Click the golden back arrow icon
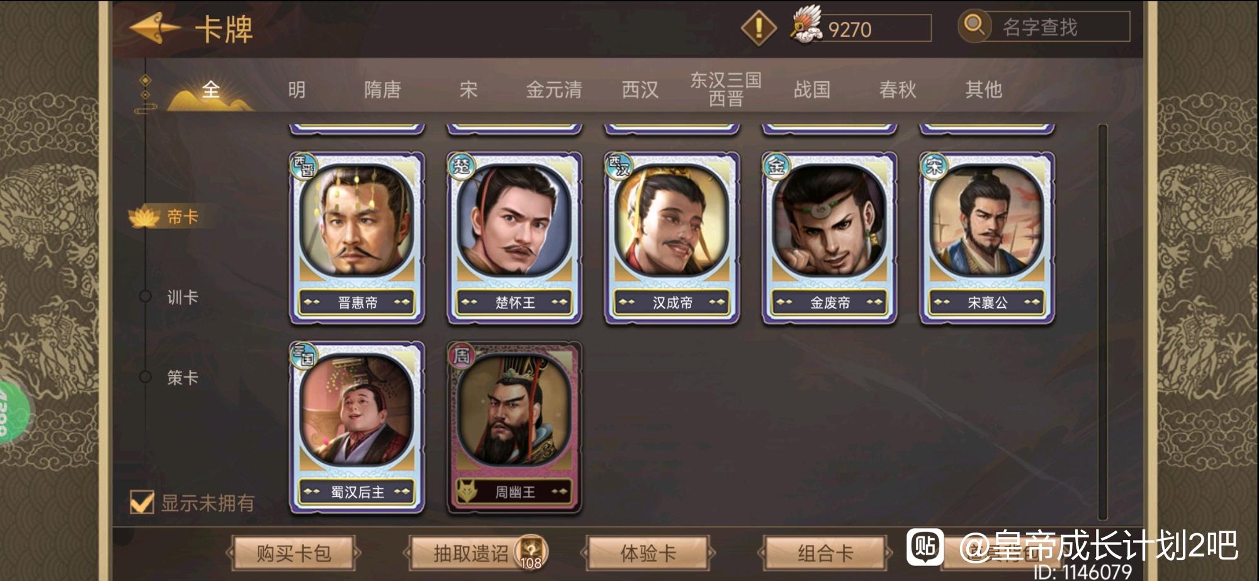 [154, 28]
